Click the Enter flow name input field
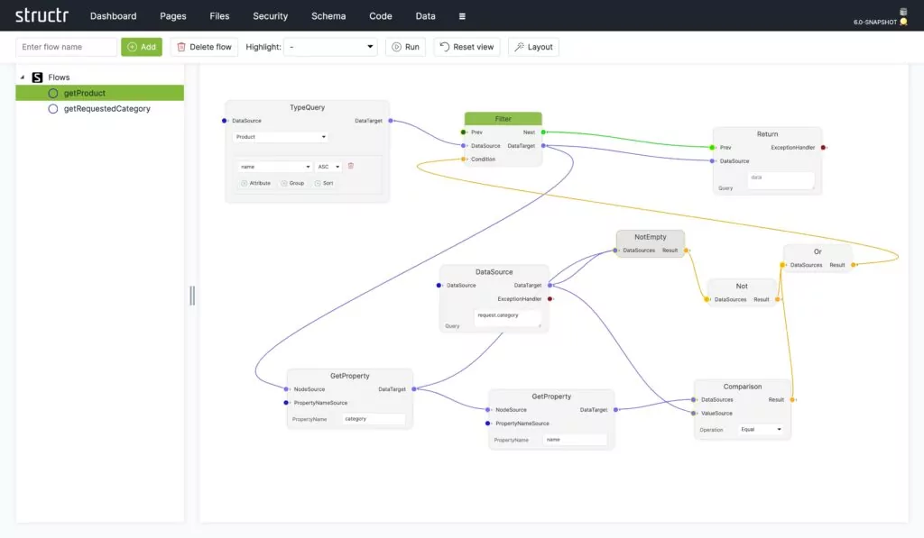Image resolution: width=924 pixels, height=538 pixels. click(66, 47)
